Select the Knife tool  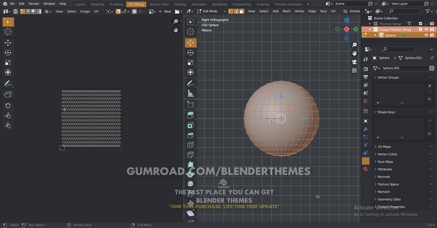point(190,155)
